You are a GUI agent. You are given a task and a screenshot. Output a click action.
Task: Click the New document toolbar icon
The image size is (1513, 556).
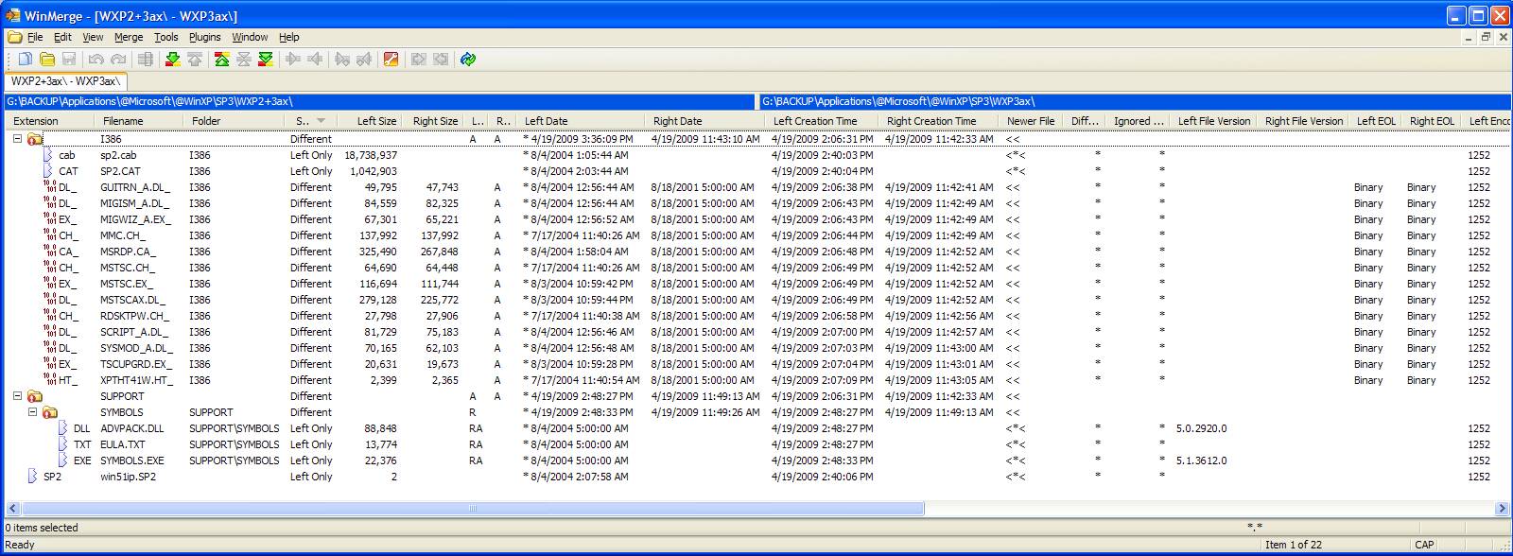[x=26, y=60]
